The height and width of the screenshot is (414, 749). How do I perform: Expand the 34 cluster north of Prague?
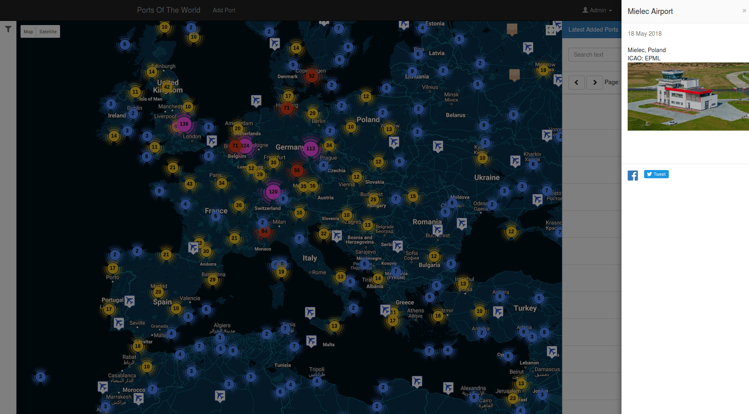pyautogui.click(x=329, y=145)
